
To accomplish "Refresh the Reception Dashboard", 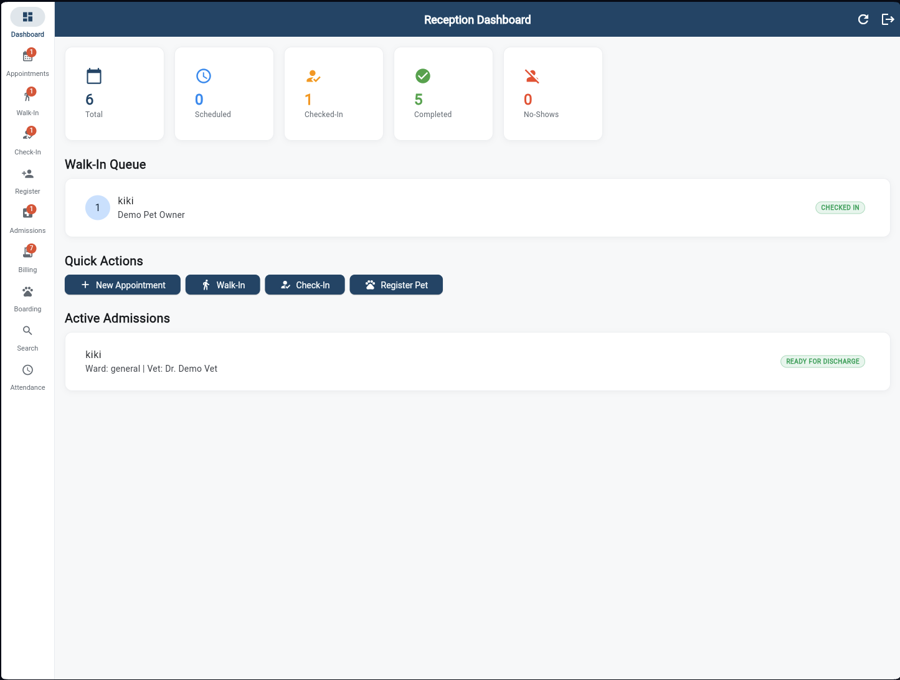I will click(x=863, y=19).
